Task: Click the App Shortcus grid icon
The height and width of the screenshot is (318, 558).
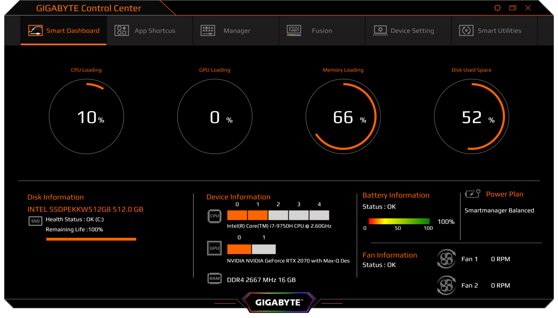Action: [122, 31]
